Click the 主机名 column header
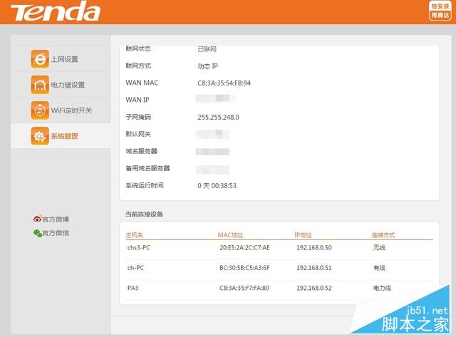Image resolution: width=456 pixels, height=337 pixels. tap(134, 235)
